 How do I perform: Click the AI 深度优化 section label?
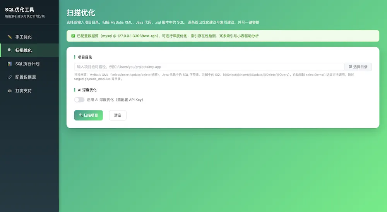pos(87,90)
